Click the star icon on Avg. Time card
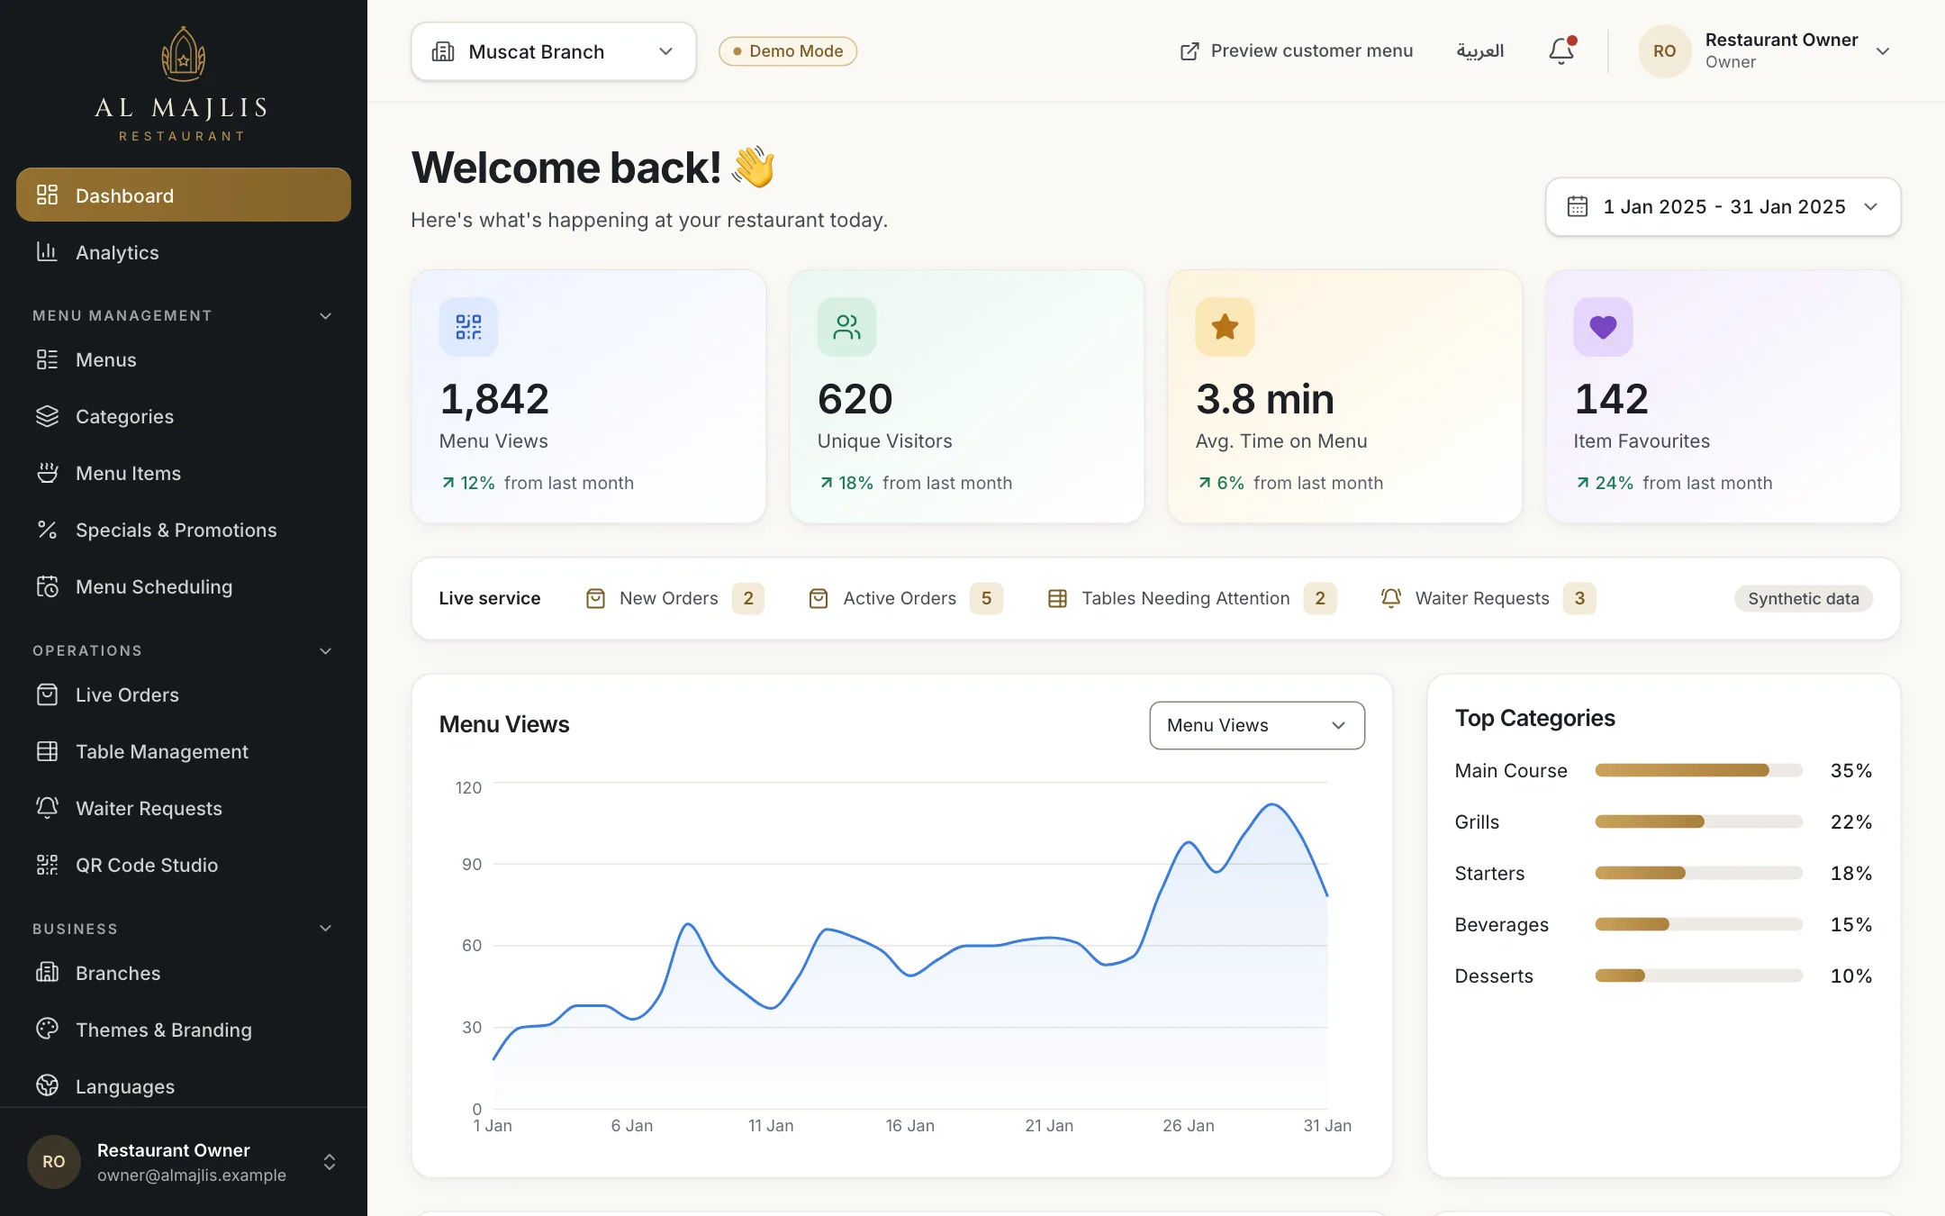This screenshot has height=1216, width=1945. point(1225,327)
